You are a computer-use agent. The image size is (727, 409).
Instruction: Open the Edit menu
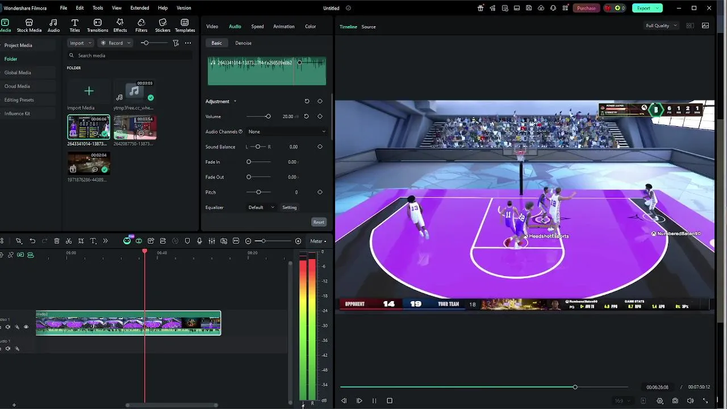[80, 8]
